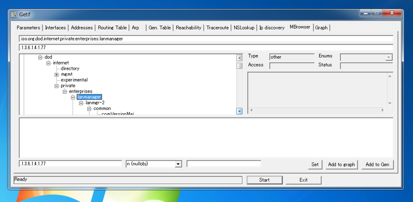Viewport: 413px width, 202px height.
Task: Click the MIB tree scrollbar thumb
Action: 239,66
